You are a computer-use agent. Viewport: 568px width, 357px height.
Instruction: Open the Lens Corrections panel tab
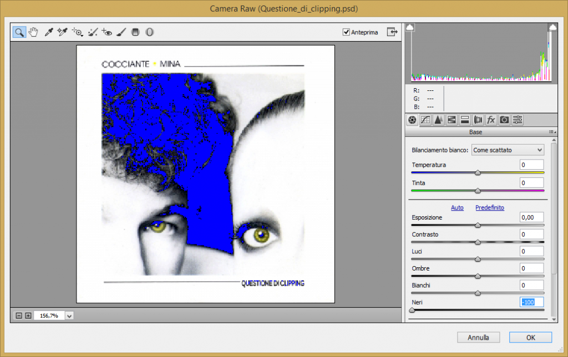point(478,120)
